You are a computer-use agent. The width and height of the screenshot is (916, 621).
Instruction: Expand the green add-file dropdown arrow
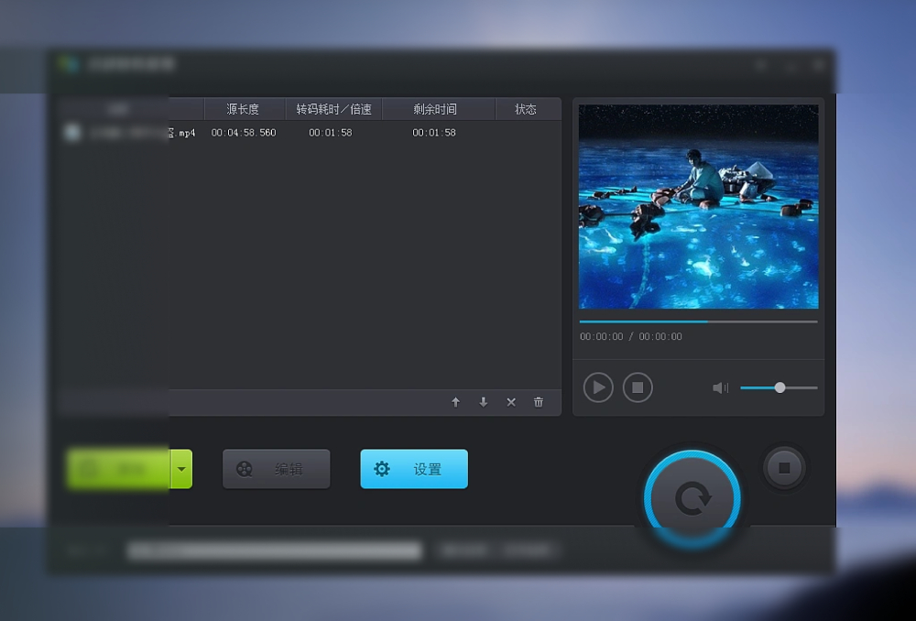[x=181, y=469]
